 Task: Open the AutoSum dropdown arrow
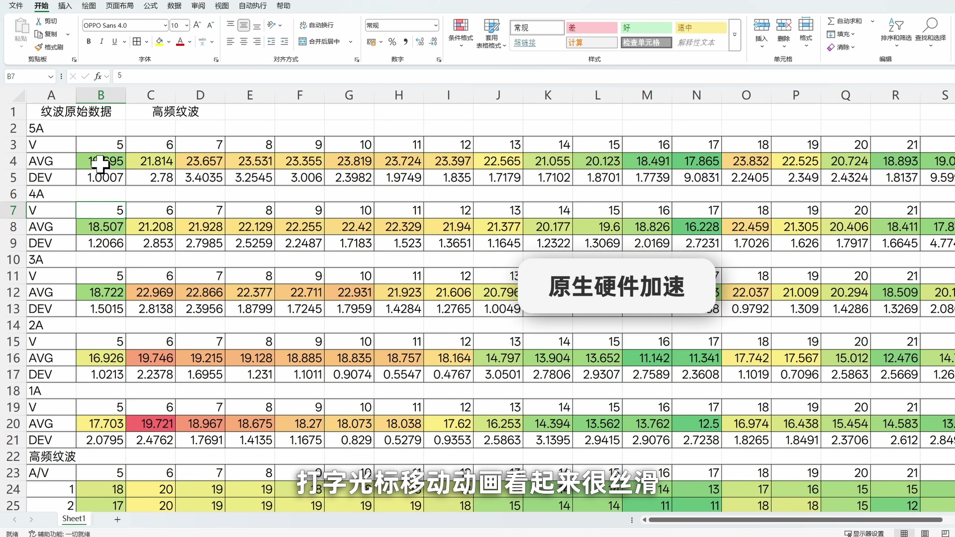(x=872, y=21)
